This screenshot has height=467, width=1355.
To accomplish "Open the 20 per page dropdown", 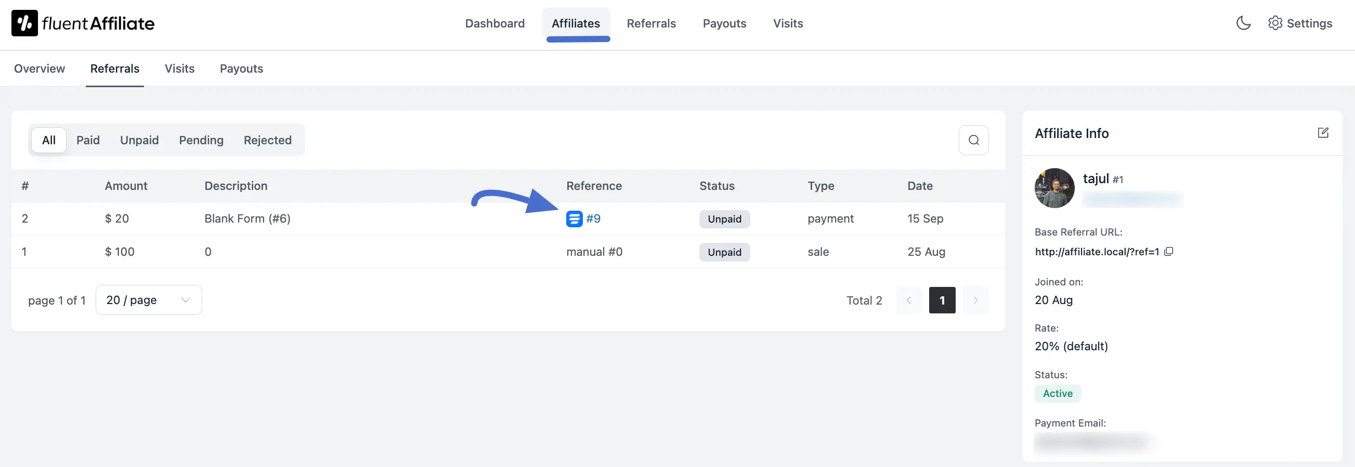I will [x=148, y=299].
